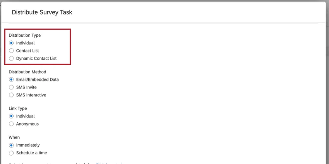Click the Link Type section heading
The height and width of the screenshot is (164, 329).
(18, 108)
